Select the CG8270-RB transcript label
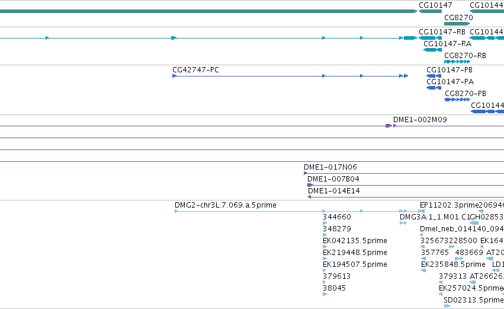The width and height of the screenshot is (504, 309). point(465,56)
